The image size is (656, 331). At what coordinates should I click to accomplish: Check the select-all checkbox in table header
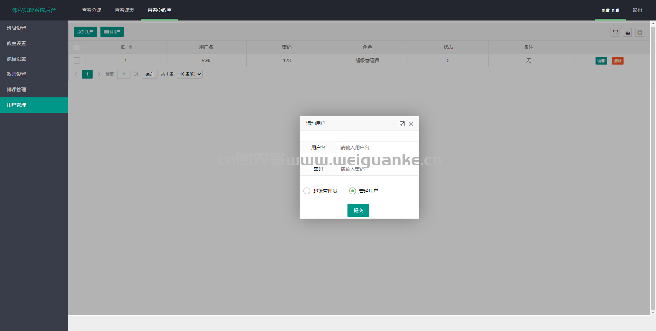tap(77, 47)
